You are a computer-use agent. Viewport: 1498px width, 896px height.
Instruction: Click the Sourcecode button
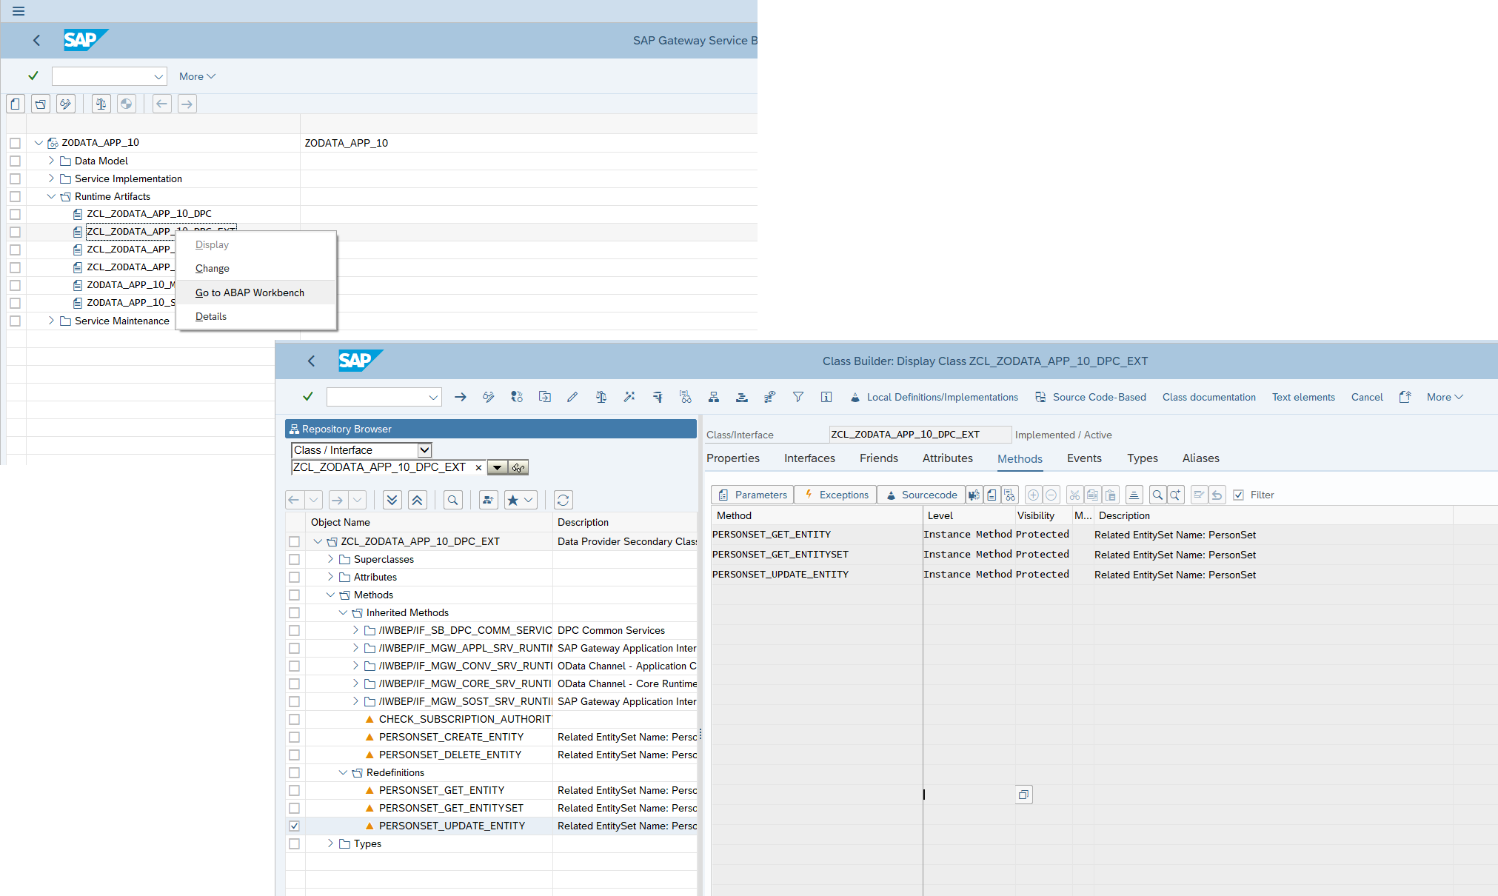coord(921,495)
